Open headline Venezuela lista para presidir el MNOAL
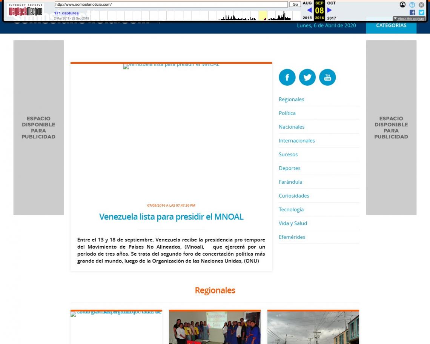The width and height of the screenshot is (430, 344). (x=171, y=217)
